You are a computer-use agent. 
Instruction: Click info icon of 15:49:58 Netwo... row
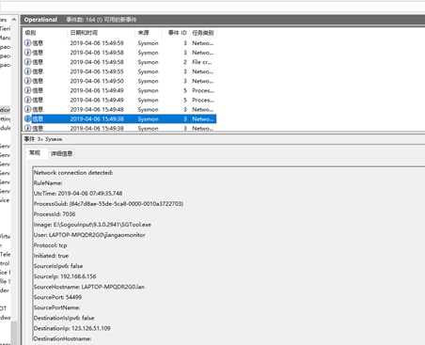[x=27, y=53]
